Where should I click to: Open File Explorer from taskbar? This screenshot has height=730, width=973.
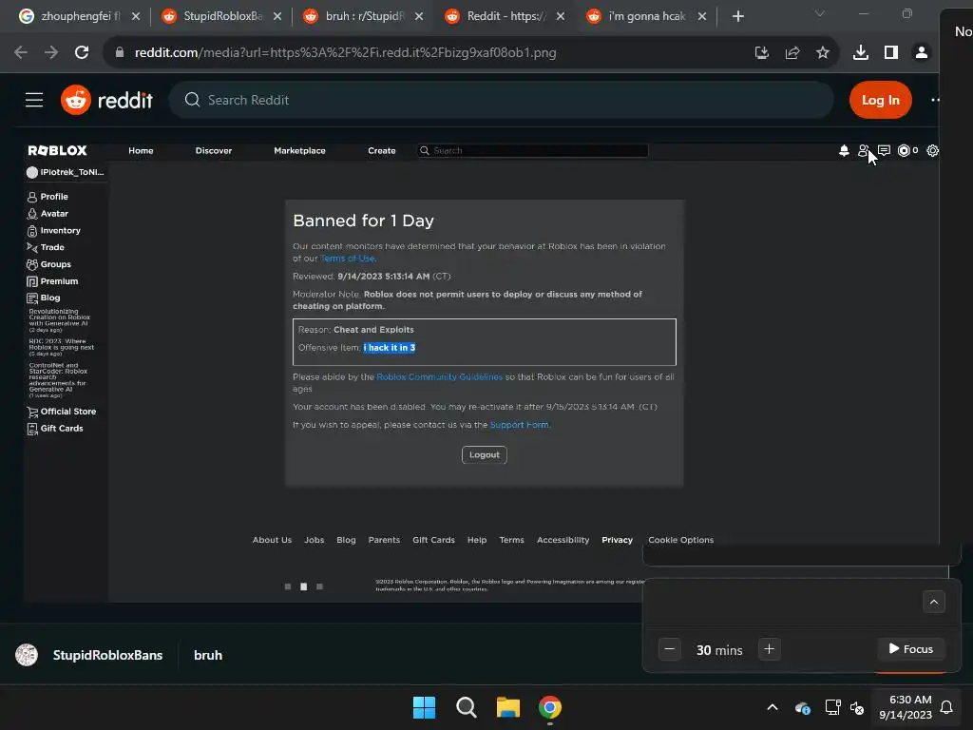pos(507,707)
